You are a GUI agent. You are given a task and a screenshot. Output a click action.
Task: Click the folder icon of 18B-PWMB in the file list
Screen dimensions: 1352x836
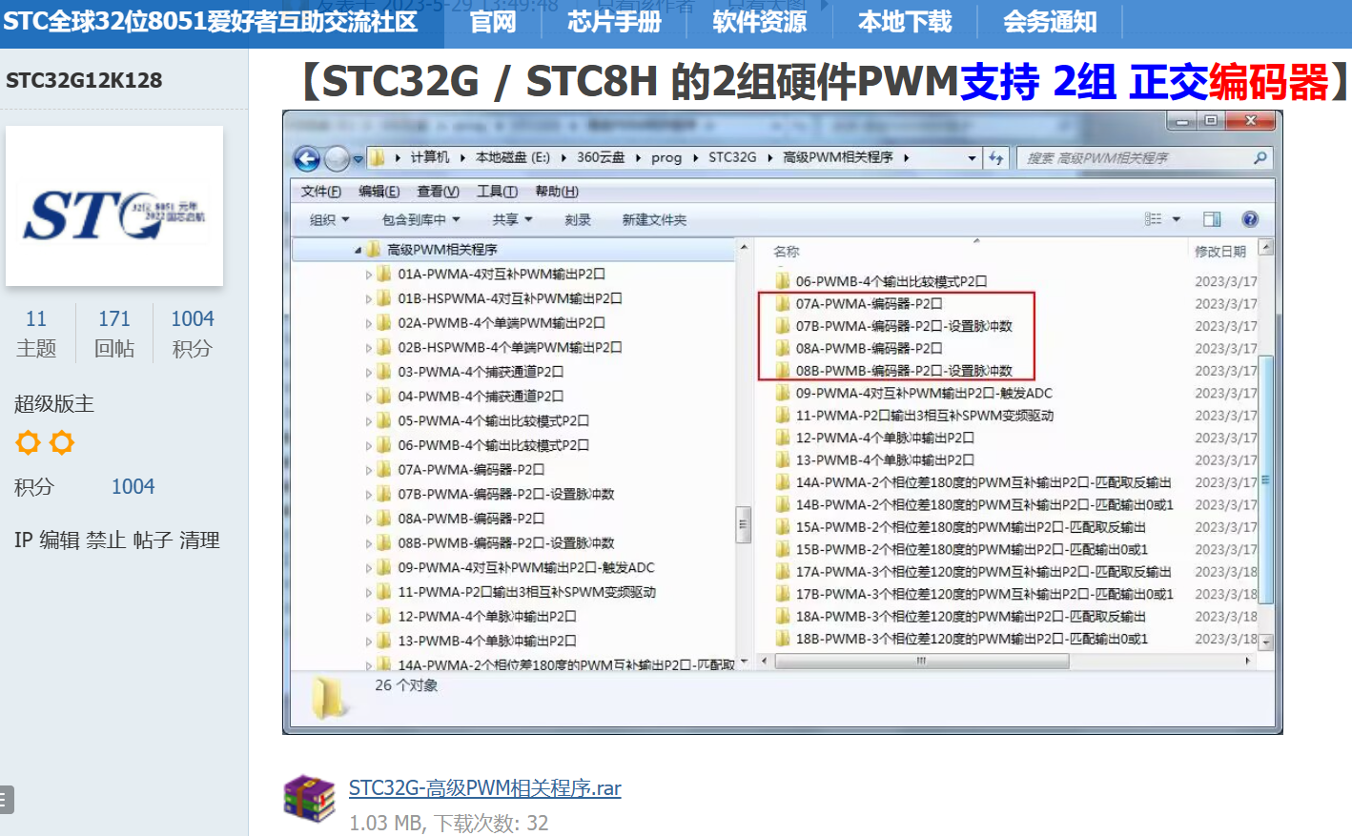point(783,639)
